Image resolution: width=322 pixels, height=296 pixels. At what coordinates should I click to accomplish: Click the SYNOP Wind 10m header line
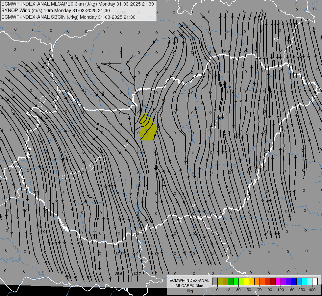click(56, 11)
